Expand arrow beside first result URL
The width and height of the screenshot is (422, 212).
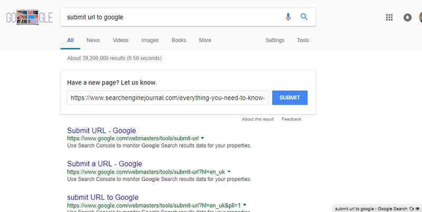tap(203, 138)
